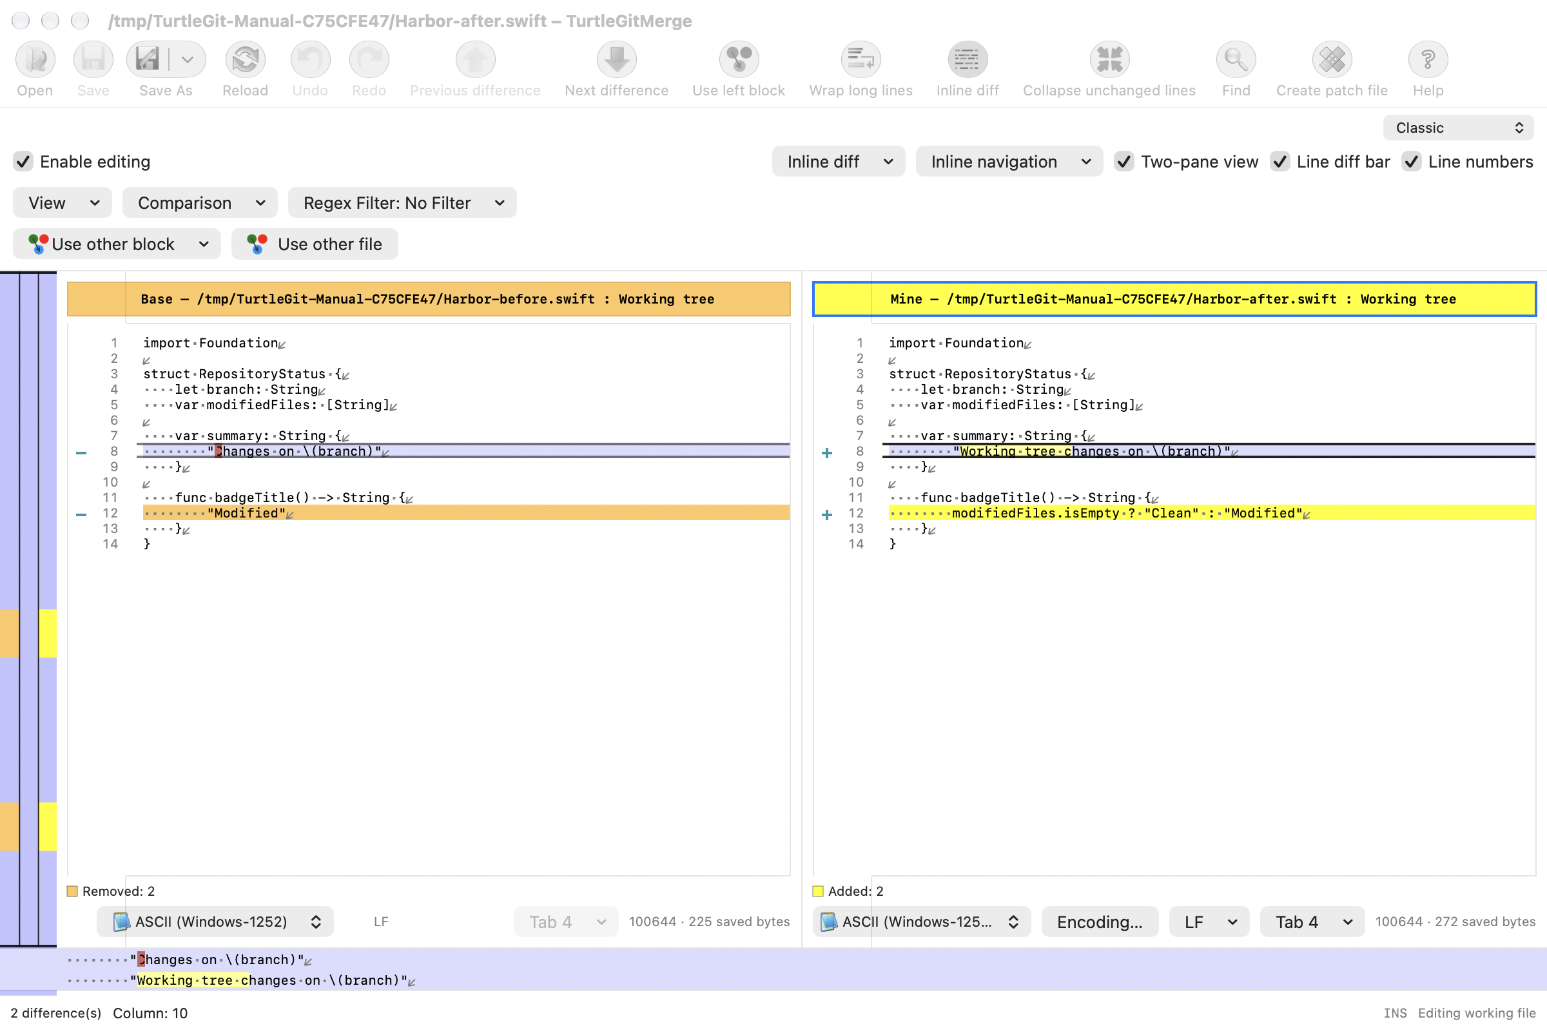This screenshot has width=1547, height=1035.
Task: Open the Find tool
Action: point(1236,59)
